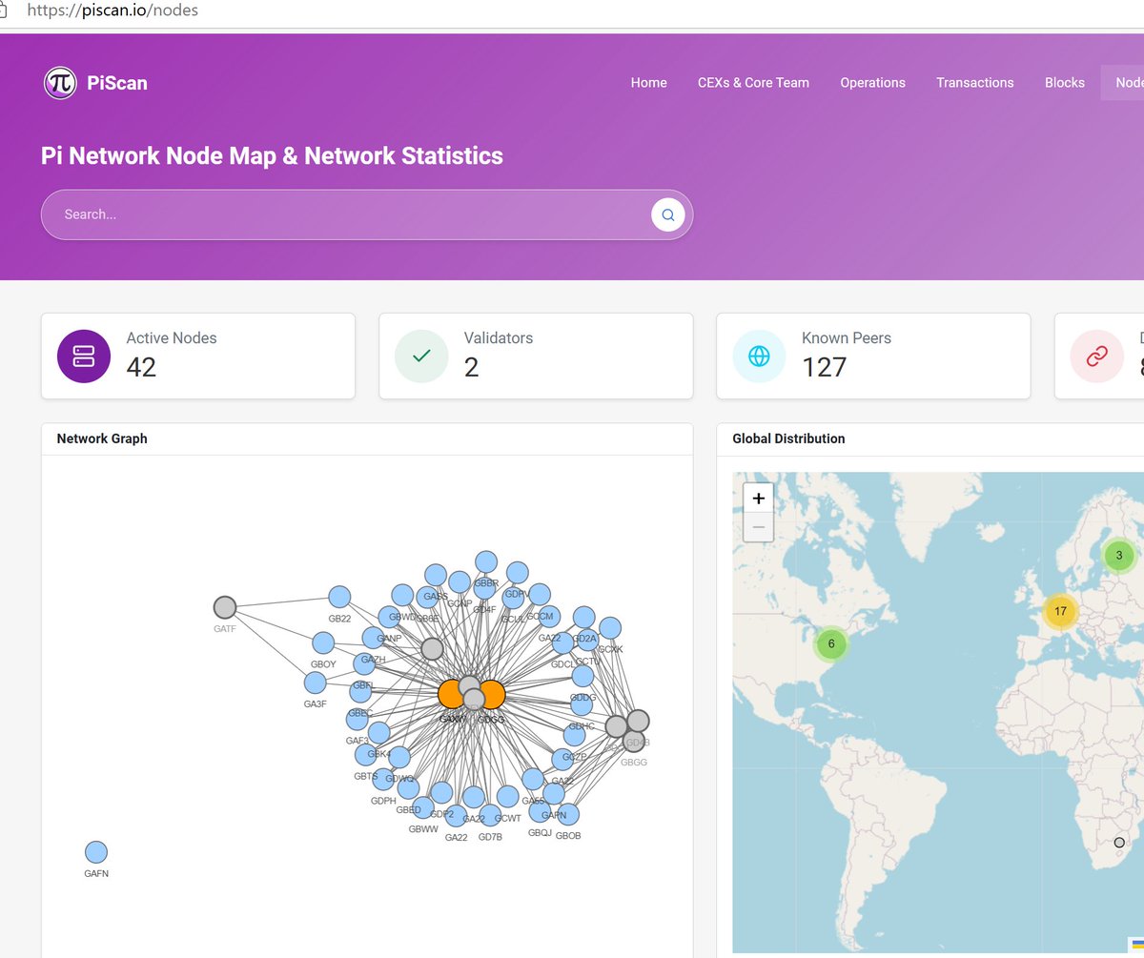Select the isolated GAFN node

[96, 852]
